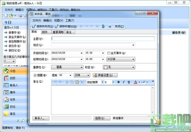Viewport: 191px width, 132px height.
Task: Open 事件 events in navigation pane
Action: pos(15,92)
